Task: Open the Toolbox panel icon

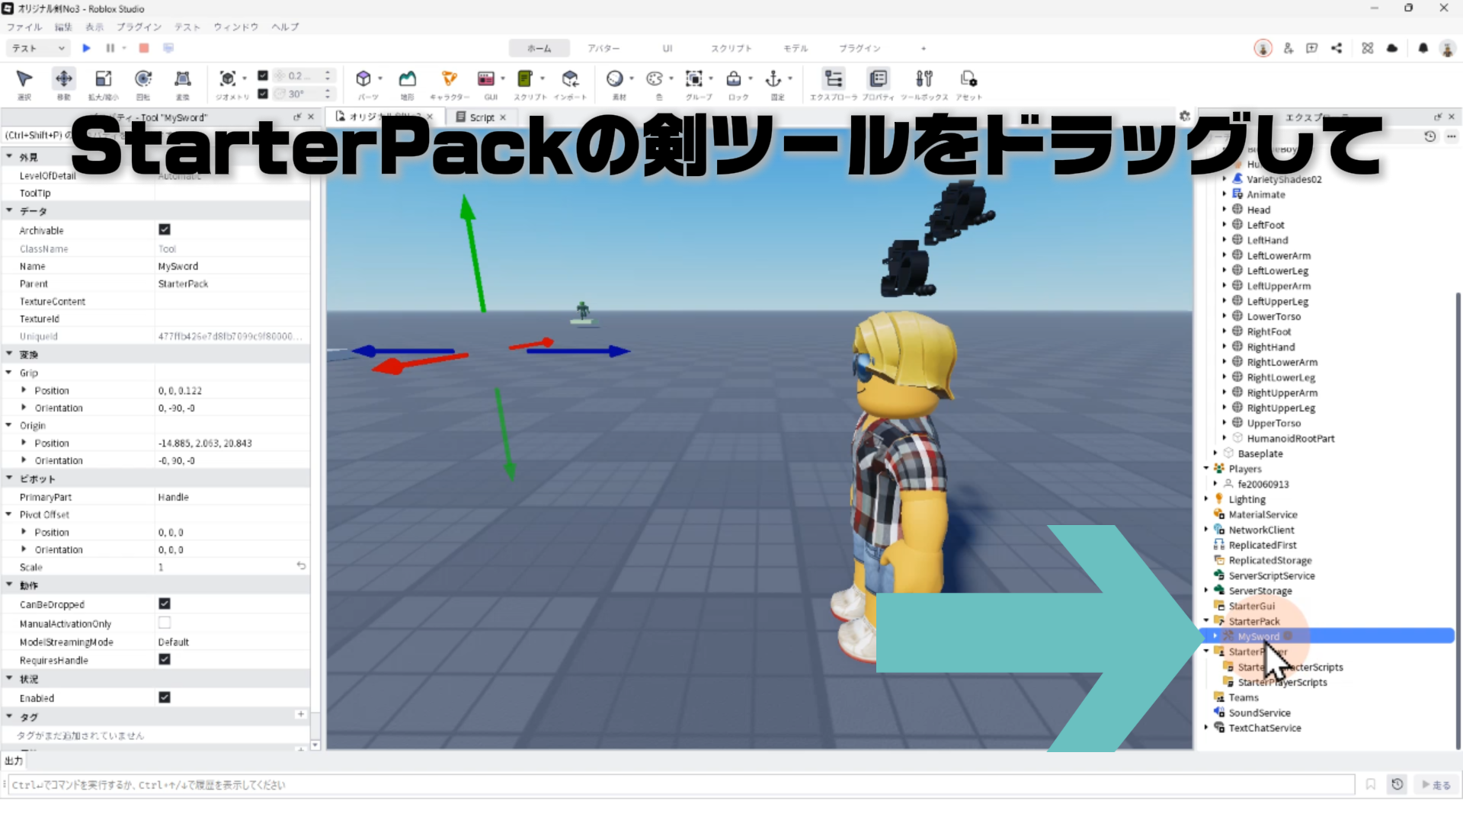Action: (924, 79)
